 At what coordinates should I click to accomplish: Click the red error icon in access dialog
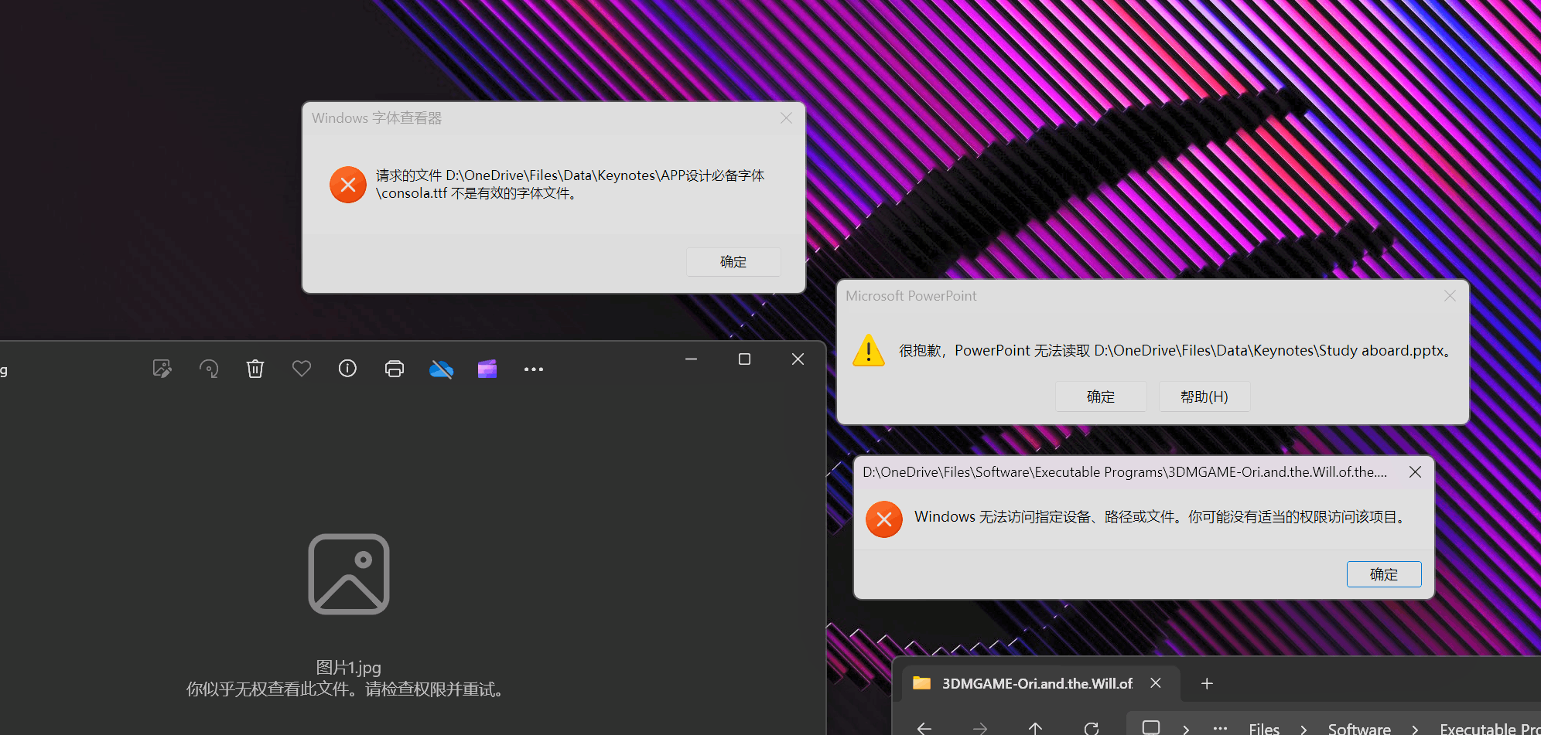[884, 519]
